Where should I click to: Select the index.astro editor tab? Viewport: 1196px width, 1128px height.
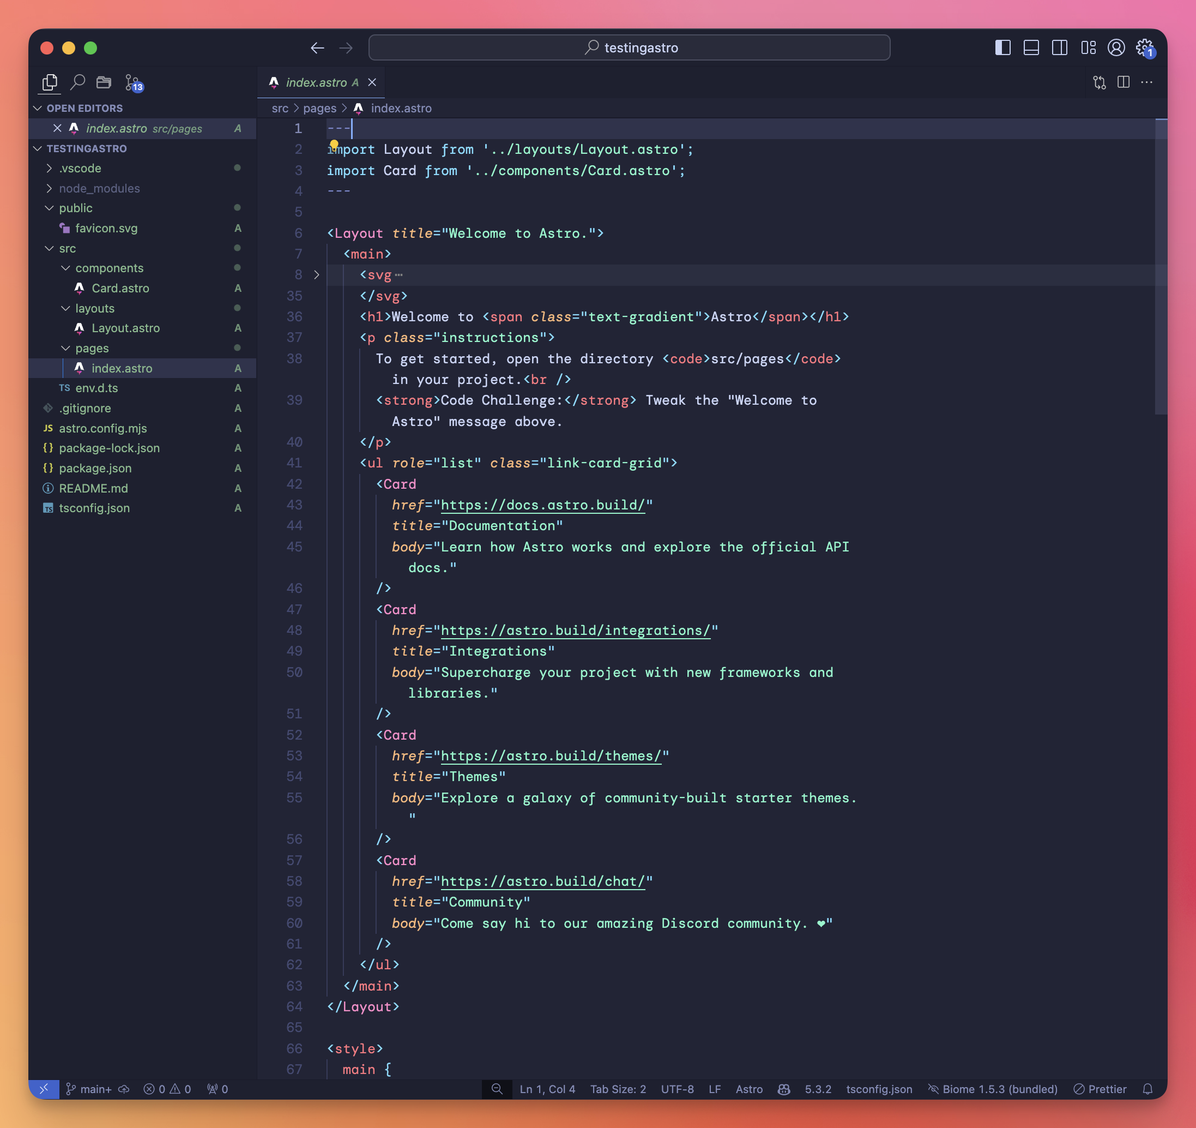click(317, 82)
